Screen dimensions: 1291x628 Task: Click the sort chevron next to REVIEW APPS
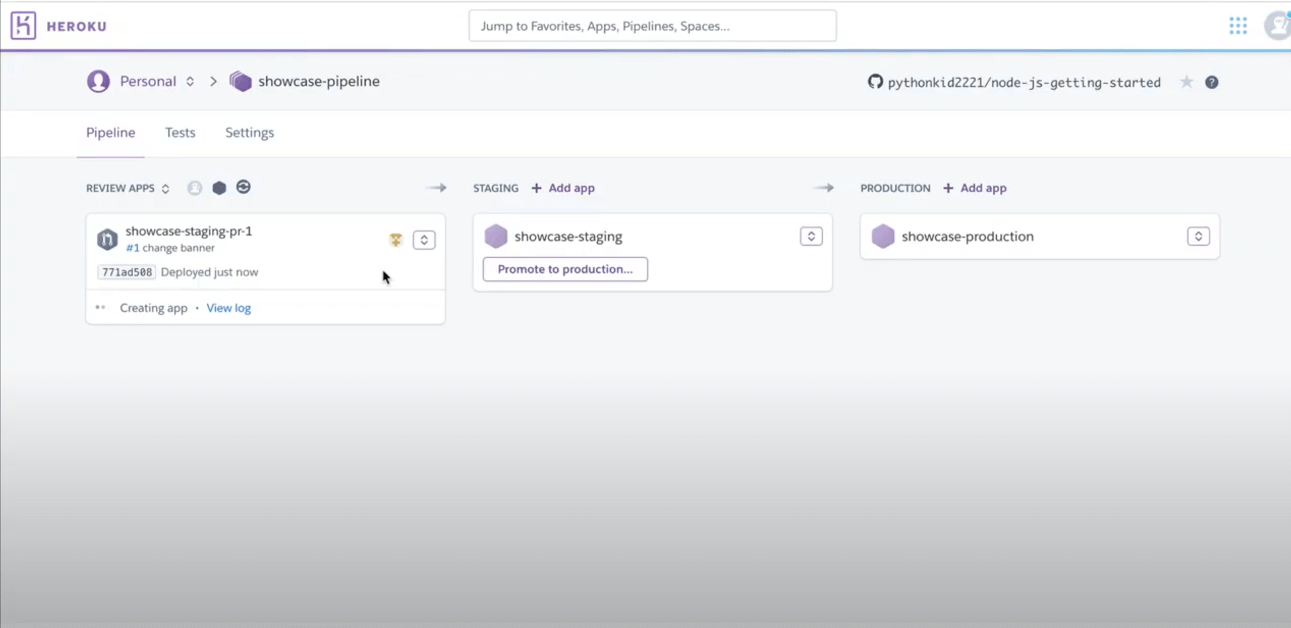click(165, 189)
